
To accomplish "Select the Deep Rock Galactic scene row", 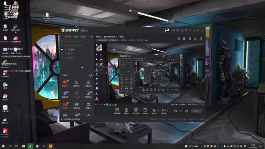I will (x=77, y=45).
